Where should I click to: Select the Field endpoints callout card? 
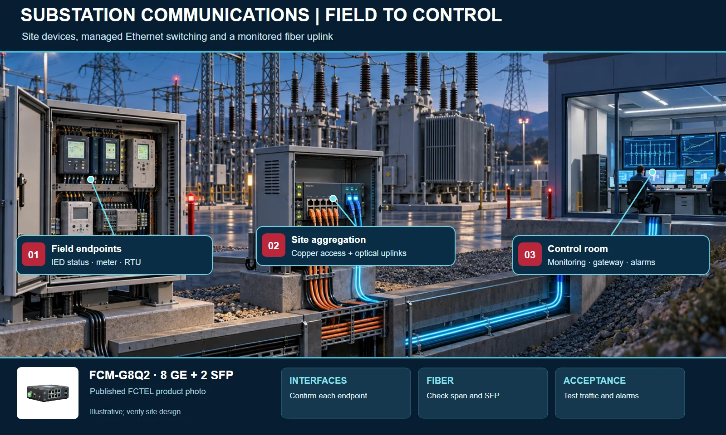tap(114, 255)
